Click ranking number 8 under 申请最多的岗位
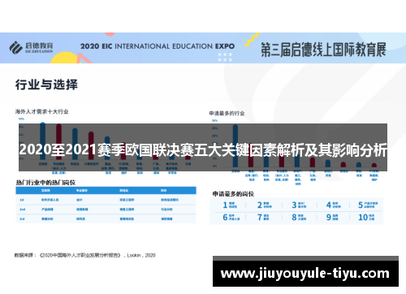This screenshot has width=406, height=294. (x=294, y=217)
